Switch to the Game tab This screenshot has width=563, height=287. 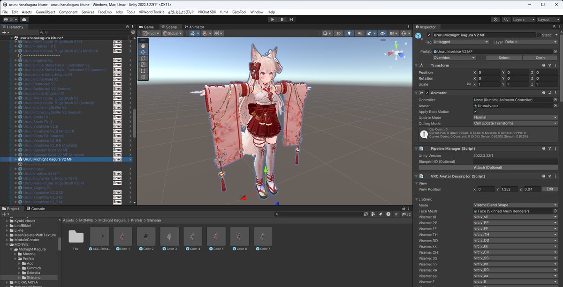tap(146, 27)
